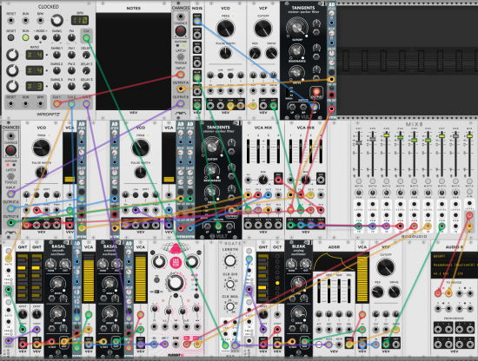478x361 pixels.
Task: Click the top Chances INPUT jack
Action: click(181, 74)
